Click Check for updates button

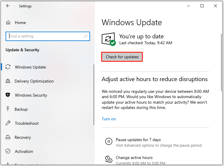pos(122,57)
